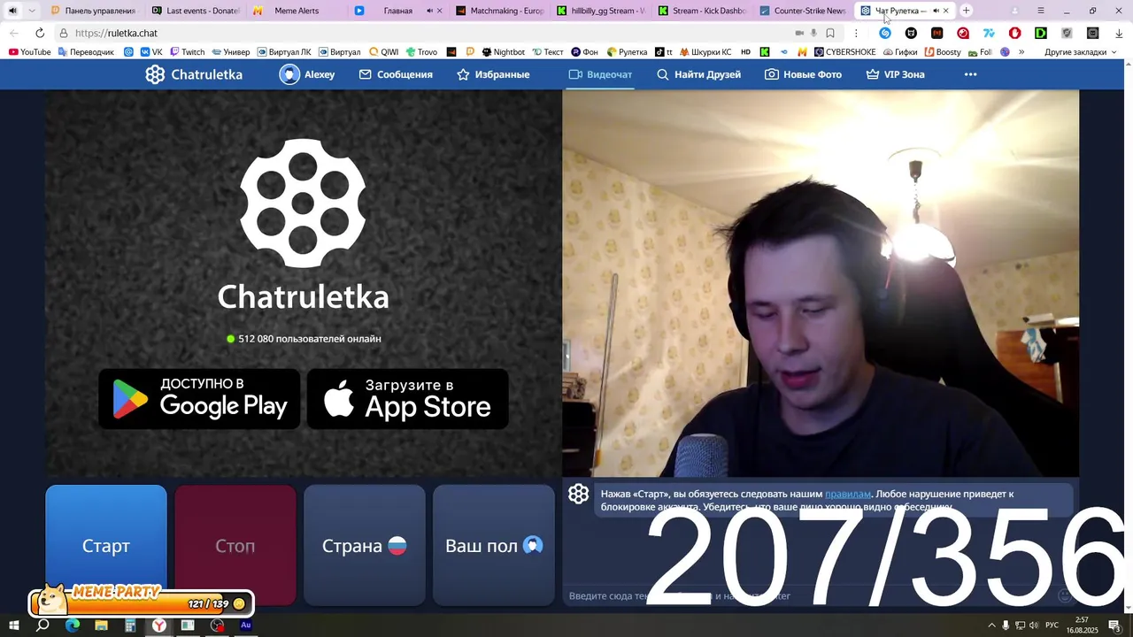Go back with the browser back arrow
Image resolution: width=1133 pixels, height=637 pixels.
tap(13, 33)
